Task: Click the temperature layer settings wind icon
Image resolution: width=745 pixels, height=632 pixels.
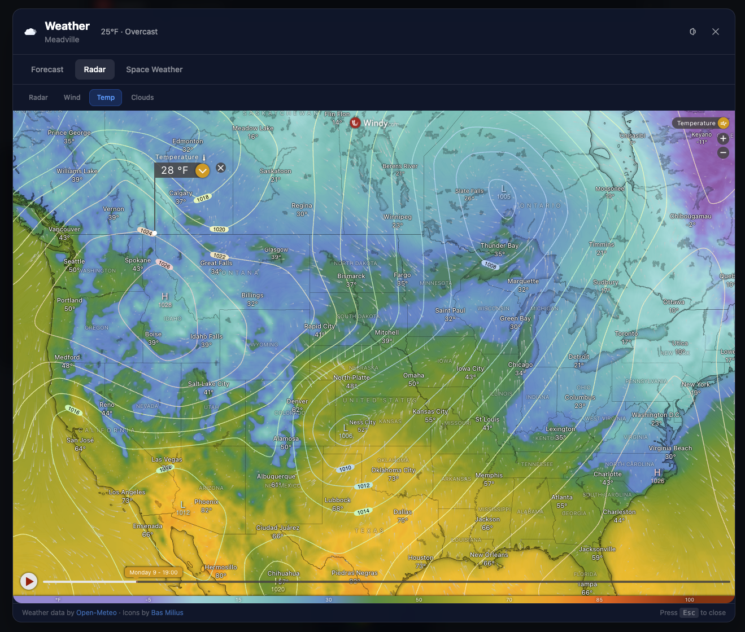Action: click(723, 122)
